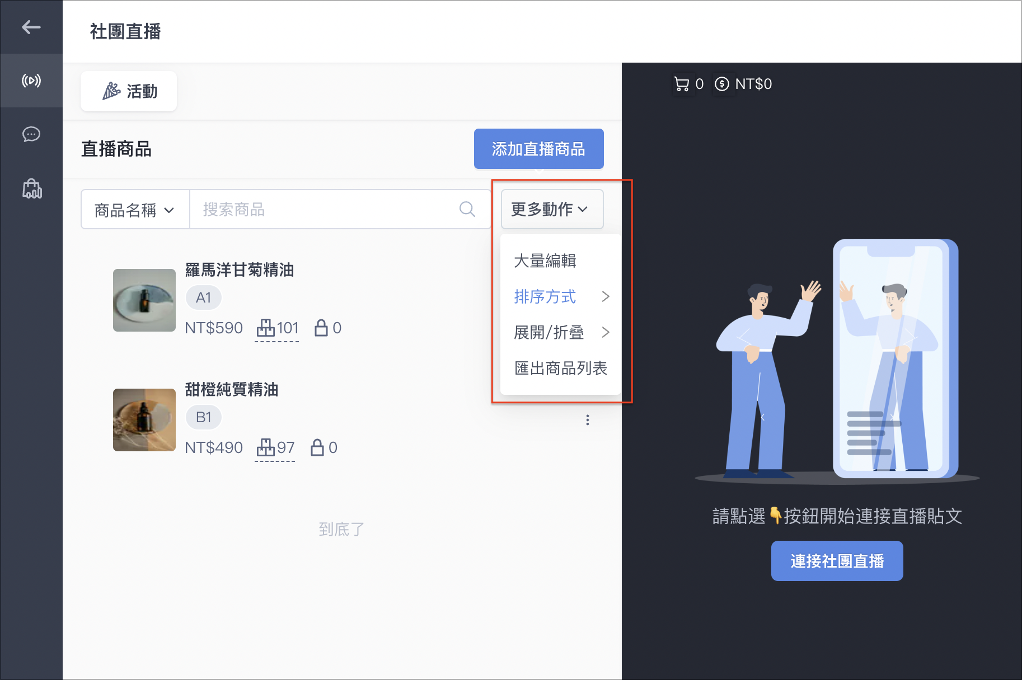Click the 到底了 end-of-list text
The height and width of the screenshot is (680, 1022).
341,529
